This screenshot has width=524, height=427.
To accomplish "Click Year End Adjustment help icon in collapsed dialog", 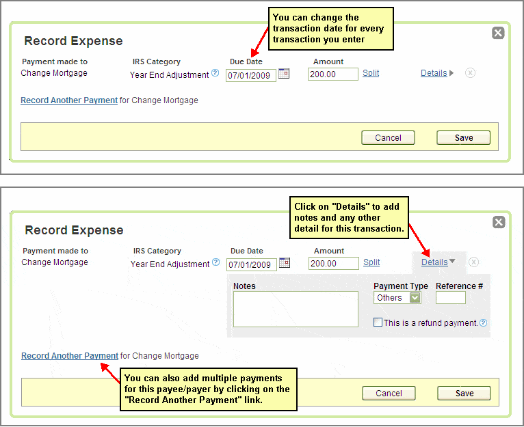I will click(215, 73).
